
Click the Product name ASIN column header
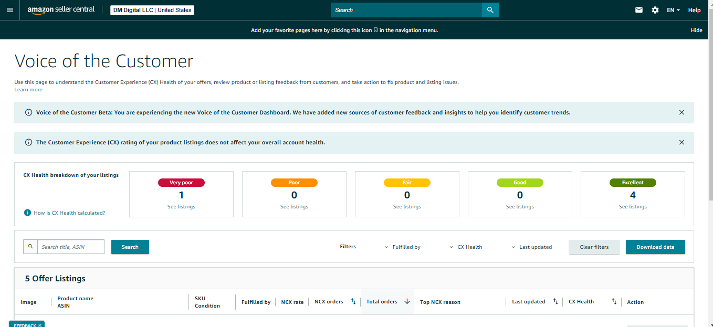(75, 302)
